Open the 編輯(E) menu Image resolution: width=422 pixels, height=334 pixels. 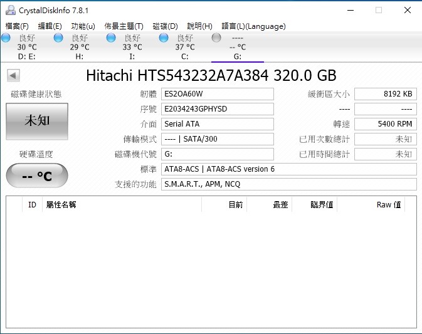[x=50, y=26]
